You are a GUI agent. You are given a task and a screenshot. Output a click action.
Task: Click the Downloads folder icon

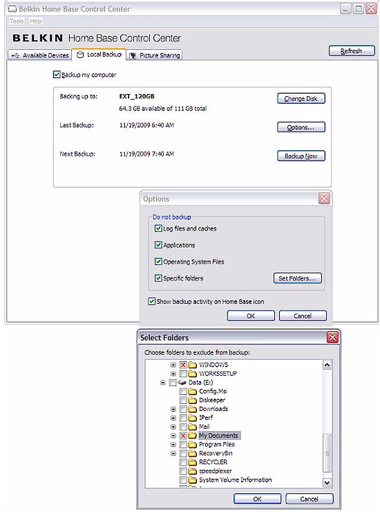coord(193,409)
